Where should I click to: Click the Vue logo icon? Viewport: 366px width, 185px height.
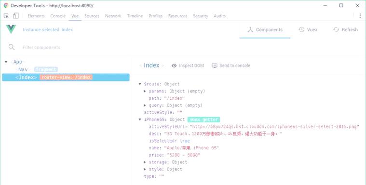tap(11, 29)
